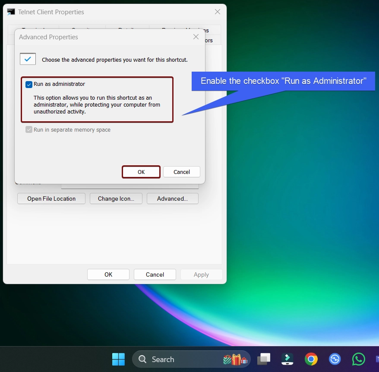Click the Open File Location button
Image resolution: width=379 pixels, height=372 pixels.
coord(51,199)
